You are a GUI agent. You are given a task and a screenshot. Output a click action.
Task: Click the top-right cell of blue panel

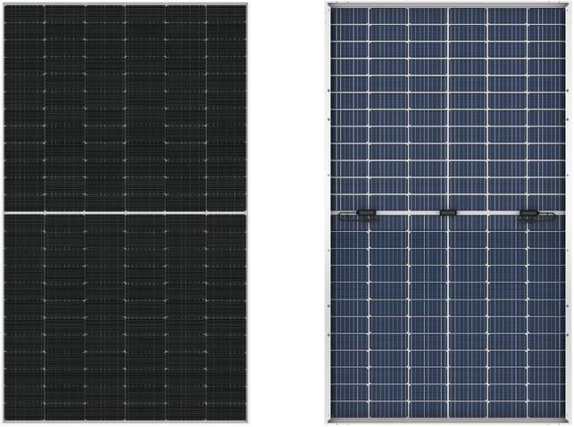[546, 16]
